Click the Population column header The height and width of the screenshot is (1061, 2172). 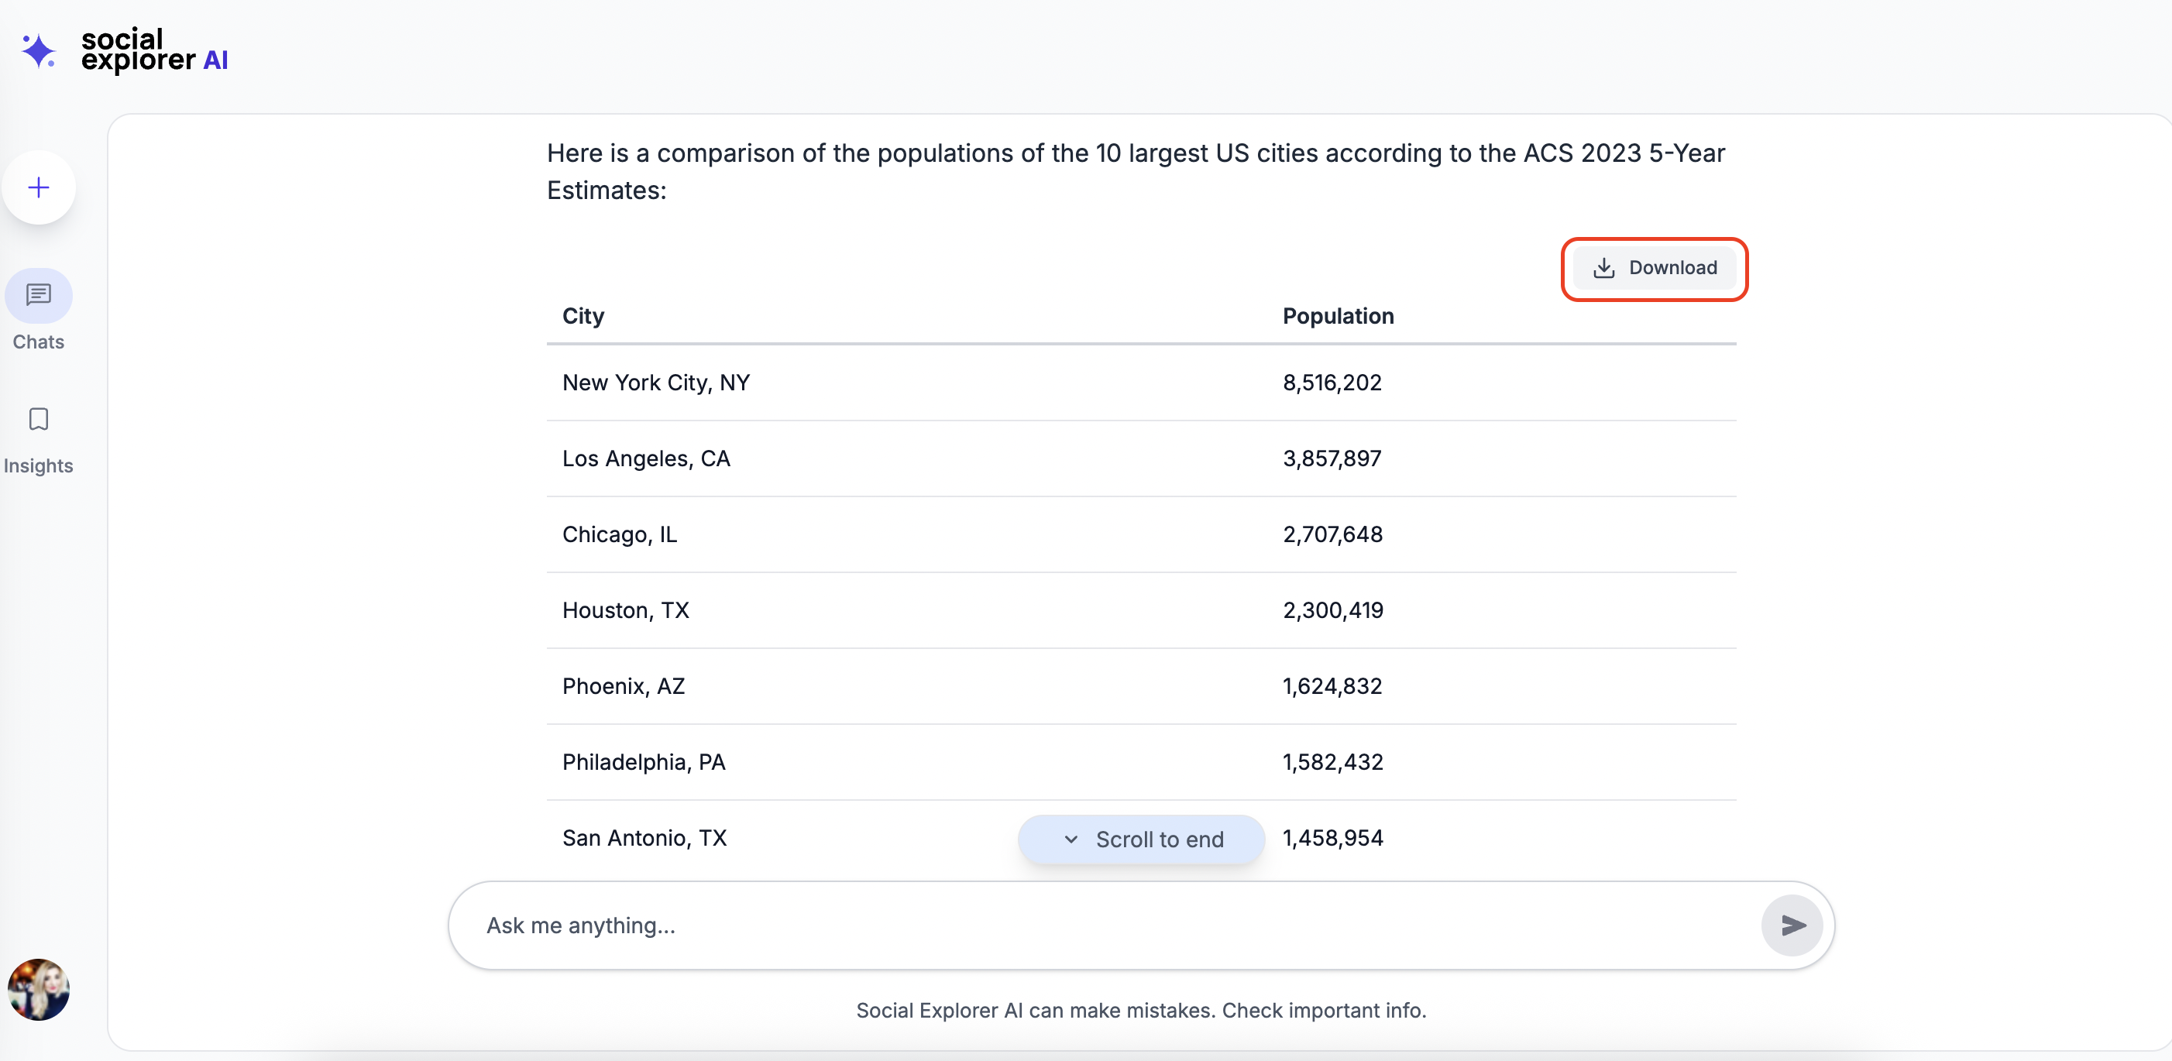tap(1338, 316)
